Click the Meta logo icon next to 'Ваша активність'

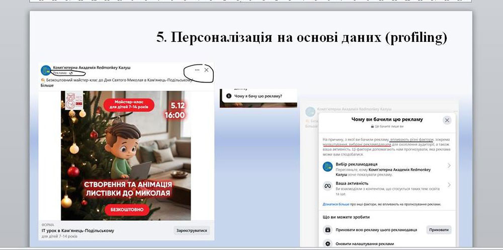pos(327,187)
